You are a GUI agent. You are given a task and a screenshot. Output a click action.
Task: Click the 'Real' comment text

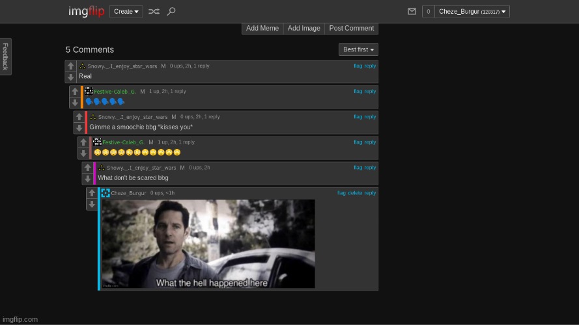pos(85,76)
